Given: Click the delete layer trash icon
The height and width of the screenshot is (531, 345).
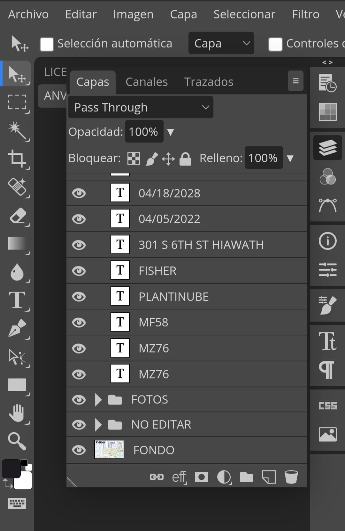Looking at the screenshot, I should pyautogui.click(x=291, y=477).
